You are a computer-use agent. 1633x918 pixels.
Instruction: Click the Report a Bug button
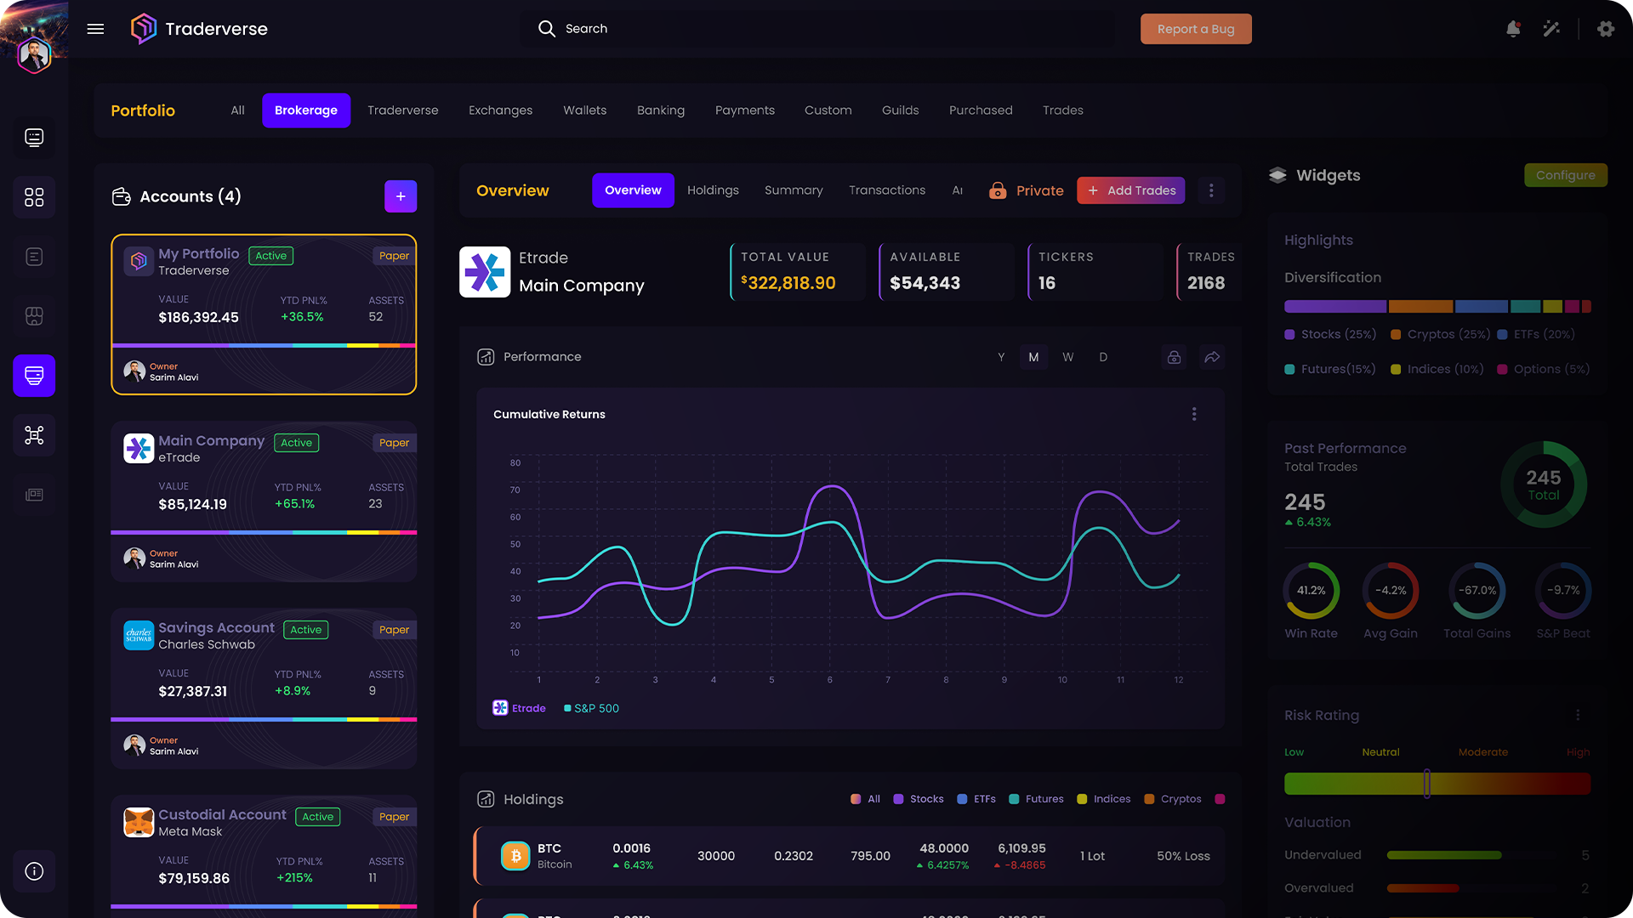tap(1196, 29)
